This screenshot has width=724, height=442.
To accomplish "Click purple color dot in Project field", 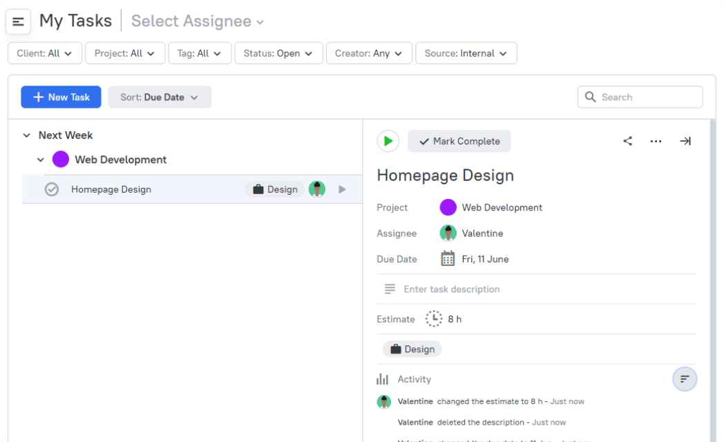I will [x=448, y=208].
